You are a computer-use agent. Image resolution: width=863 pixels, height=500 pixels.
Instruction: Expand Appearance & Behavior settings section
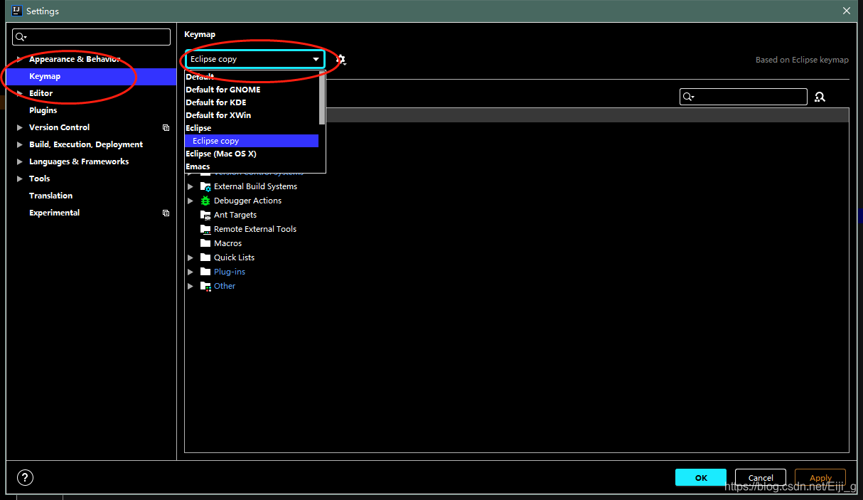coord(20,59)
